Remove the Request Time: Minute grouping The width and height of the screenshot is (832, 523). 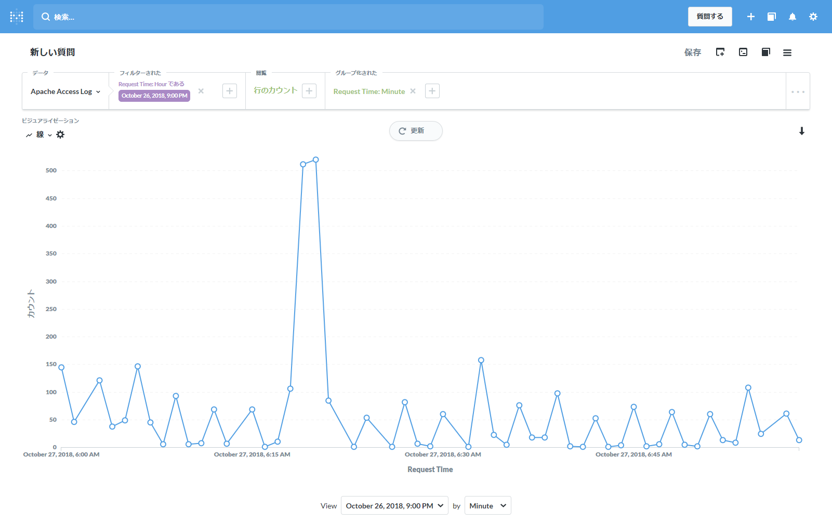point(413,91)
